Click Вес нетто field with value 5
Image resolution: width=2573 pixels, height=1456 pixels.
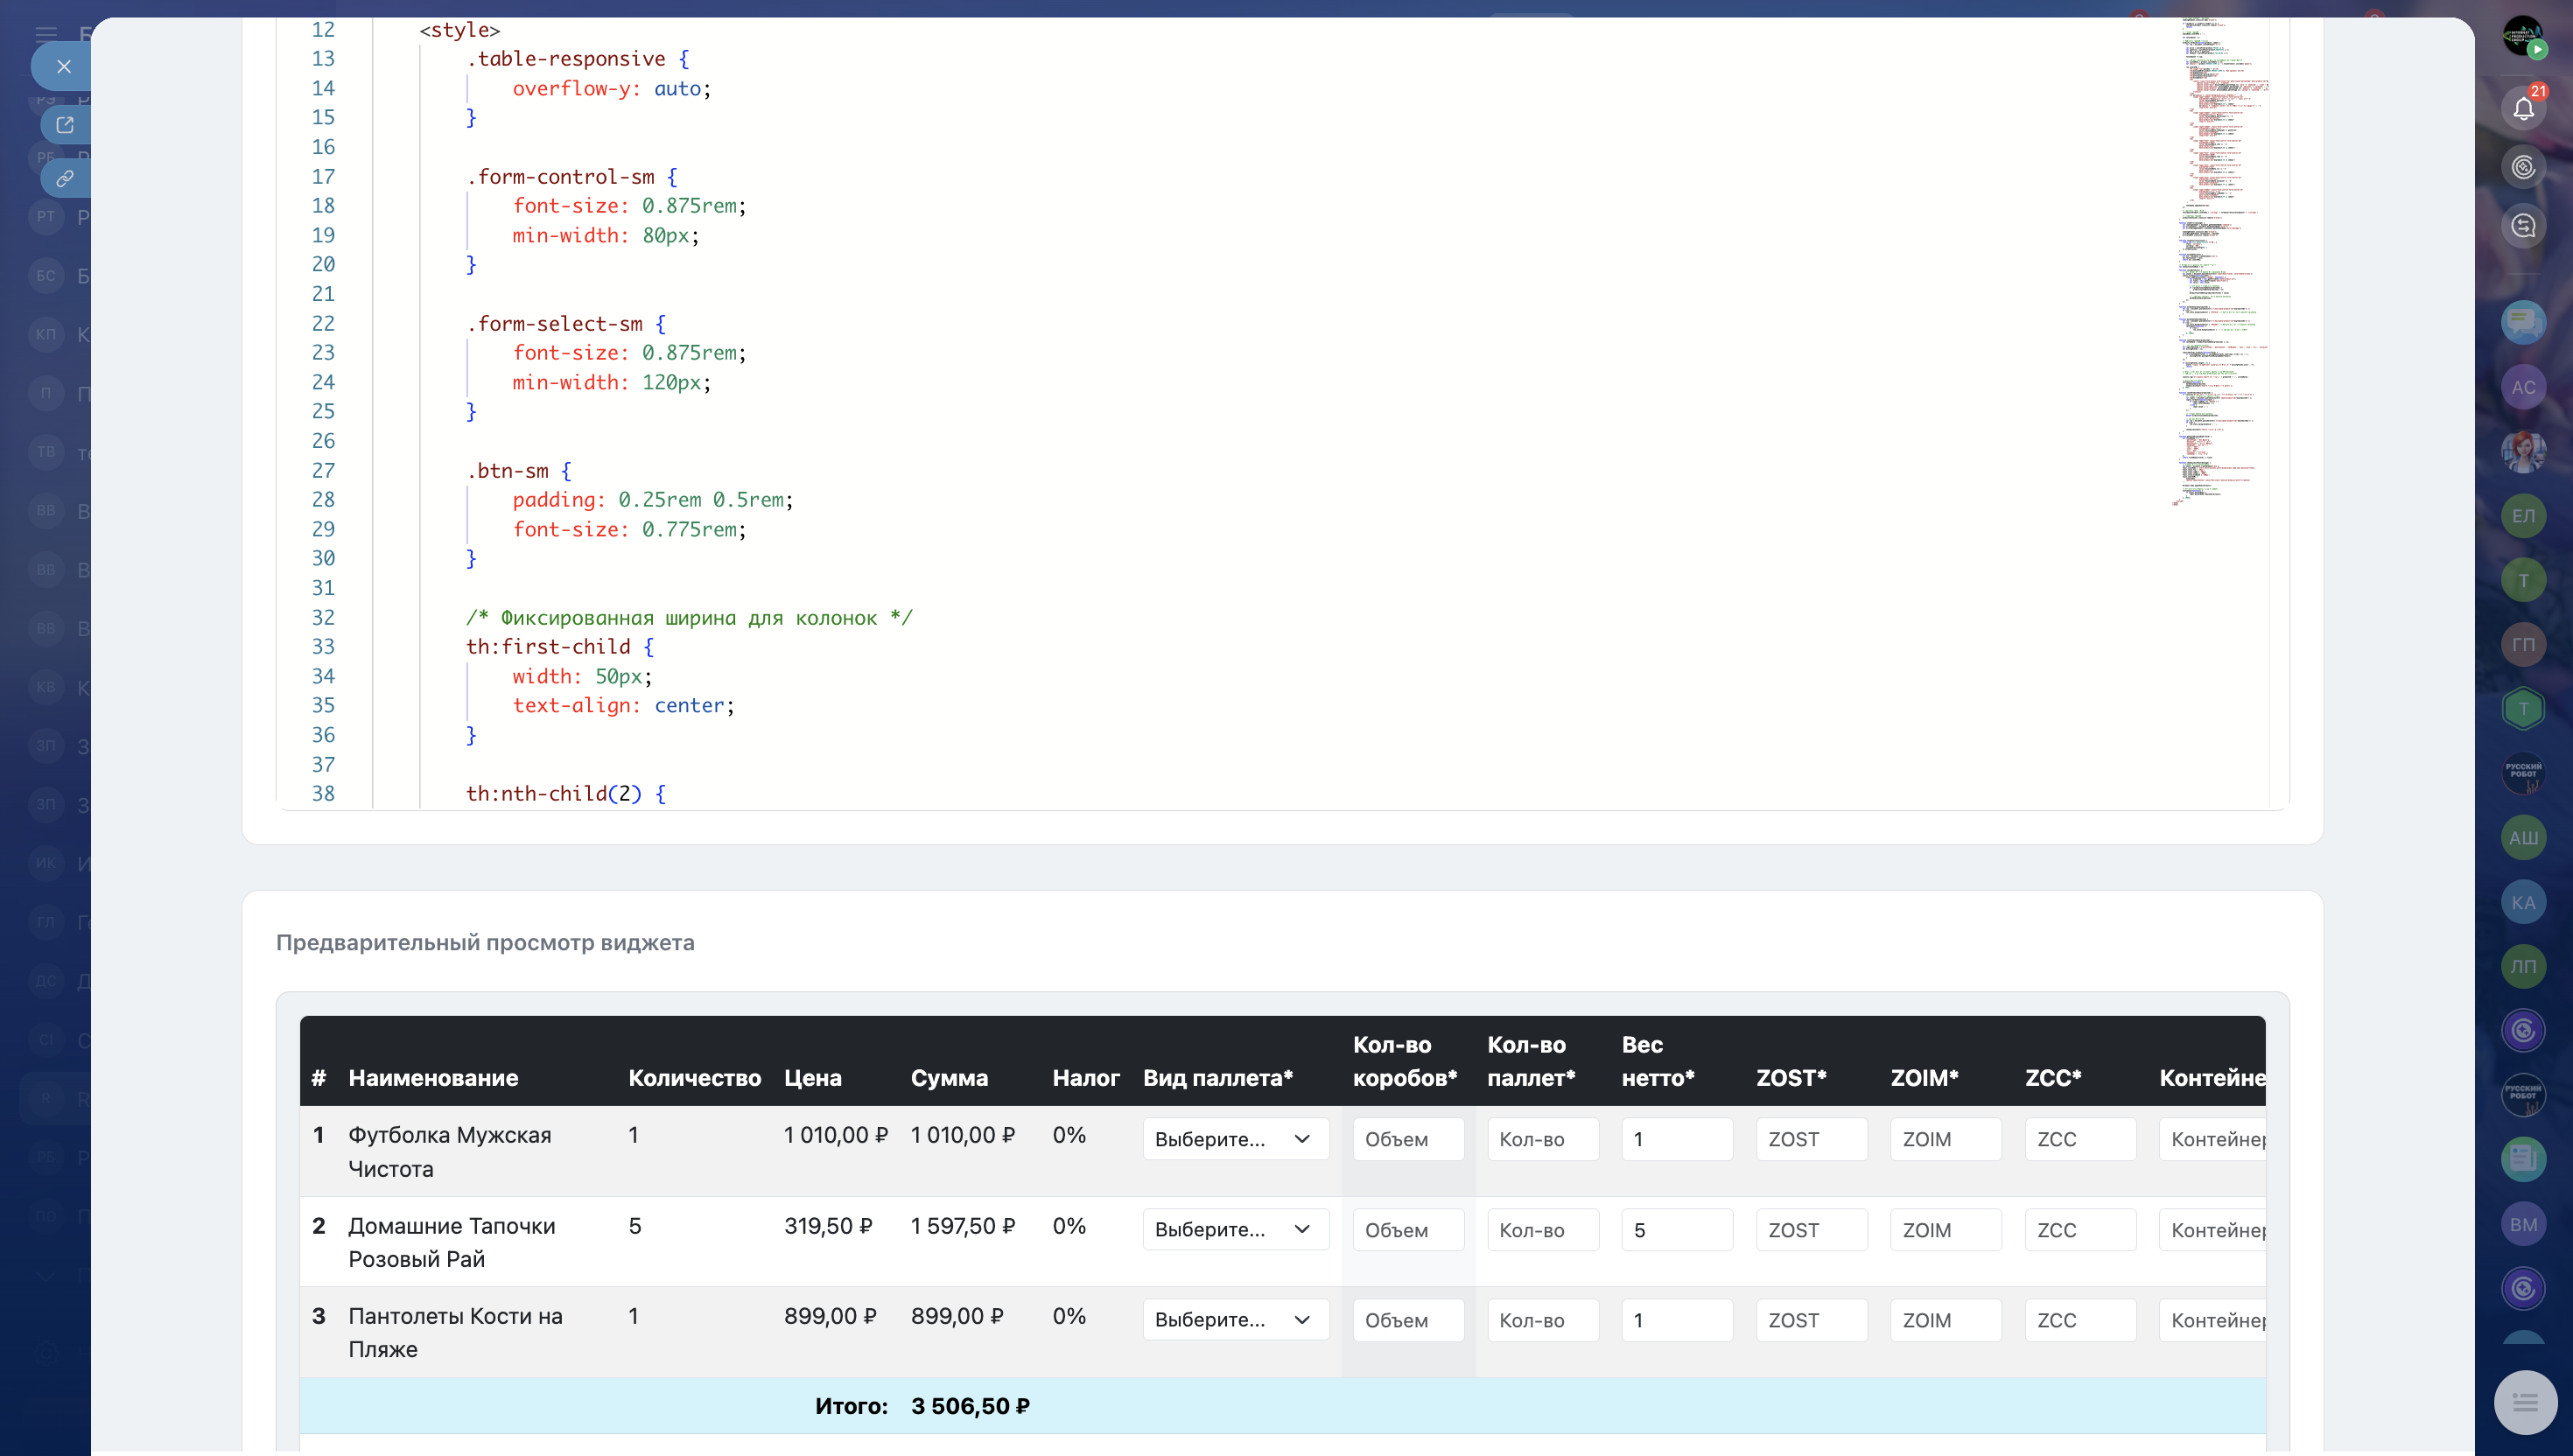[1676, 1230]
